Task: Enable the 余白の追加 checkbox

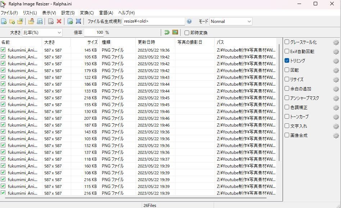Action: click(287, 89)
